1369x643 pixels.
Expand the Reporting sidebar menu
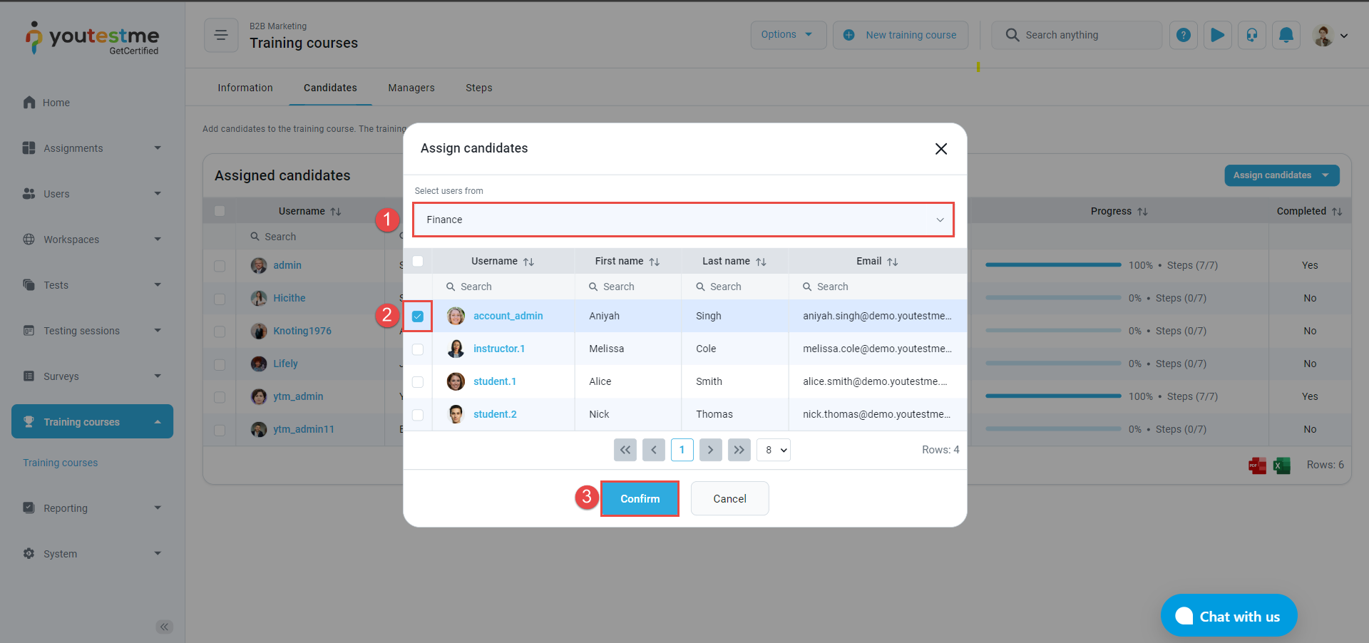pyautogui.click(x=92, y=508)
